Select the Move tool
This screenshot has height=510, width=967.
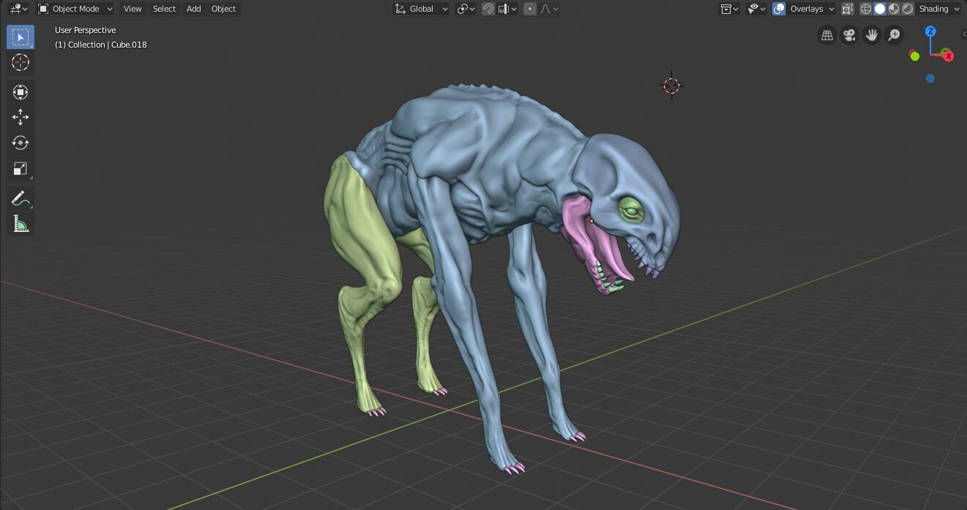(x=20, y=117)
